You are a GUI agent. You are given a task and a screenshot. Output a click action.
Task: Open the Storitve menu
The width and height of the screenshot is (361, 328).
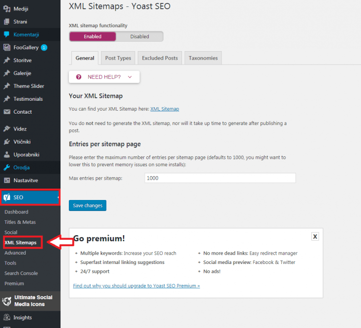23,61
